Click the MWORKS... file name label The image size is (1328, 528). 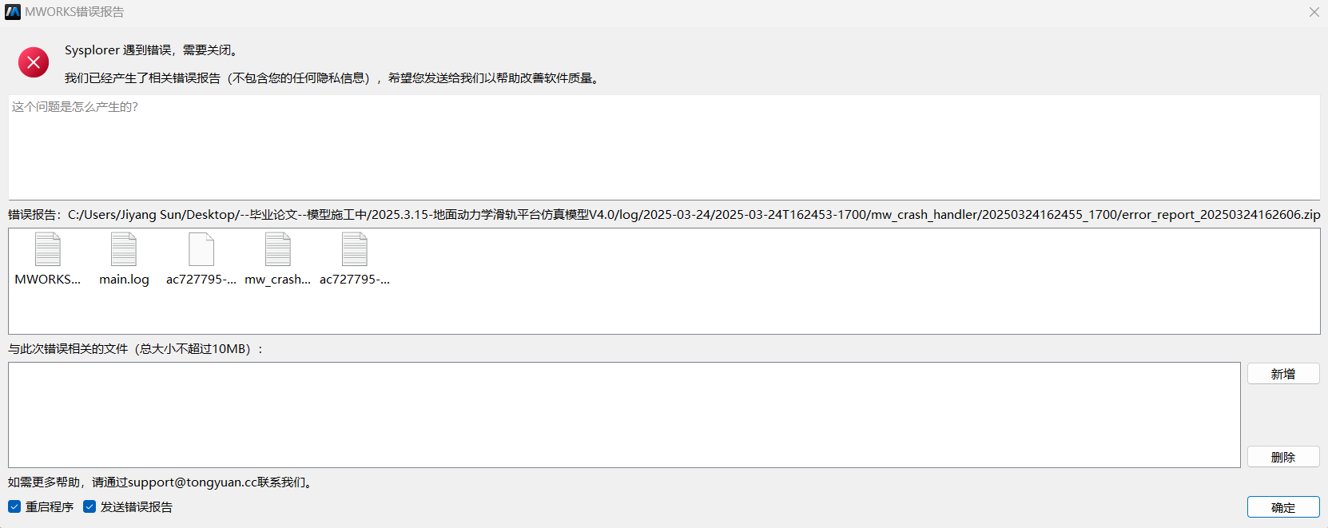(48, 280)
